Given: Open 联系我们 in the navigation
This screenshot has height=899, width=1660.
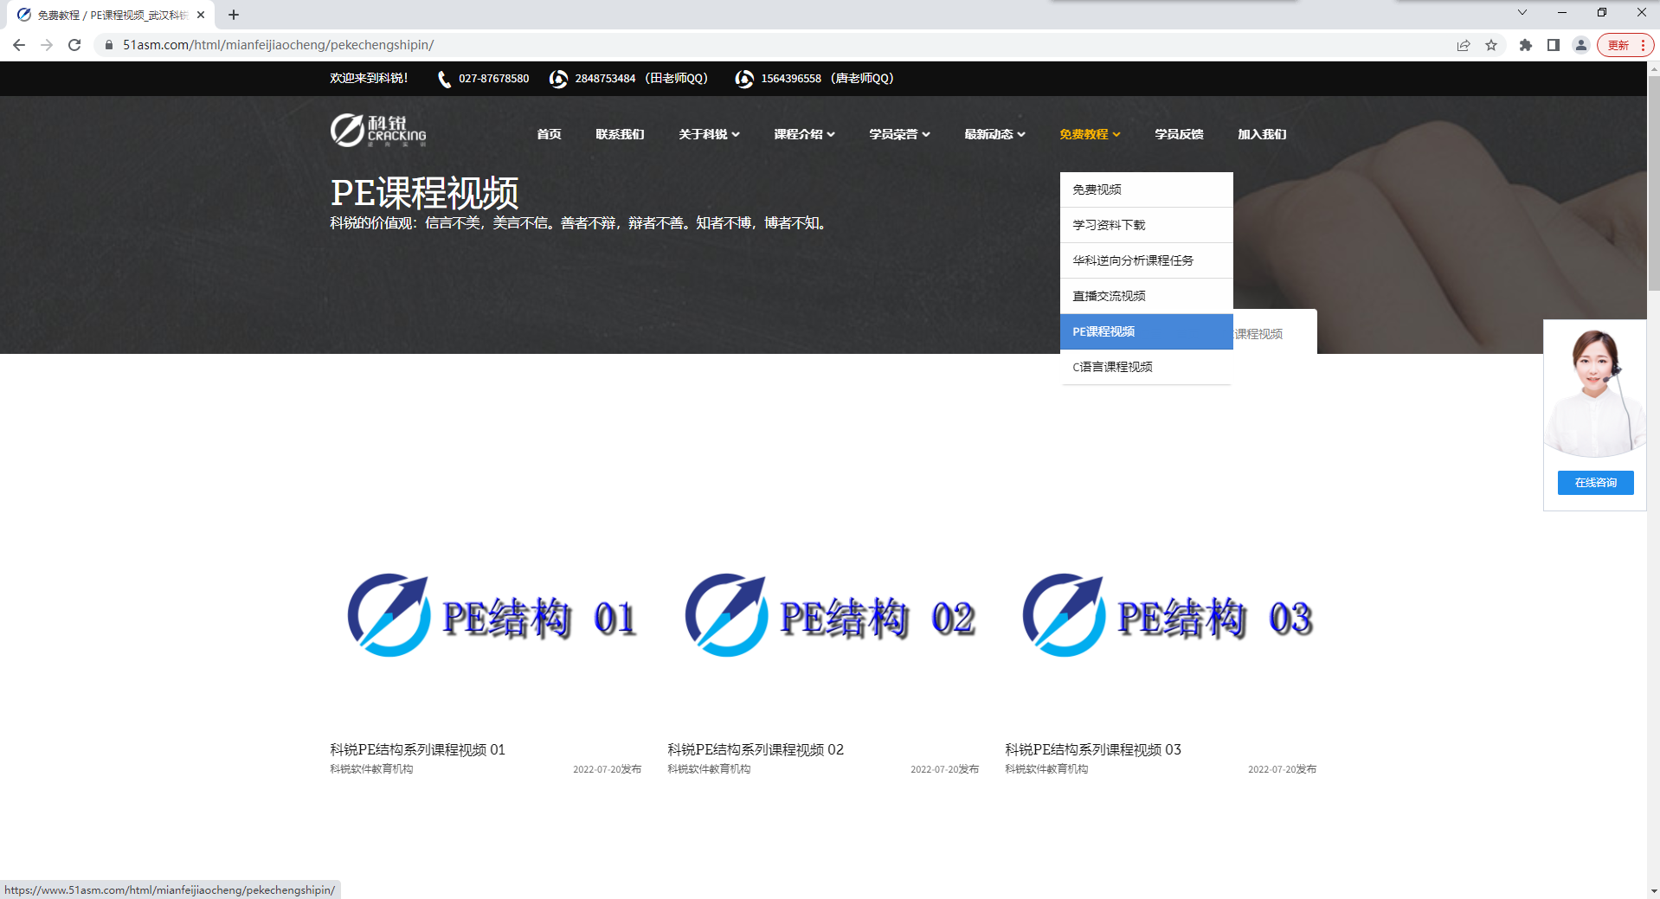Looking at the screenshot, I should pos(620,134).
